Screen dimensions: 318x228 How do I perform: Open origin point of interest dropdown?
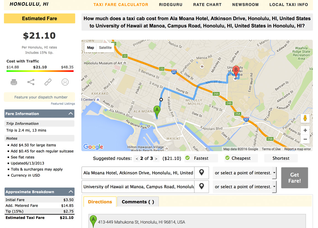coord(245,173)
